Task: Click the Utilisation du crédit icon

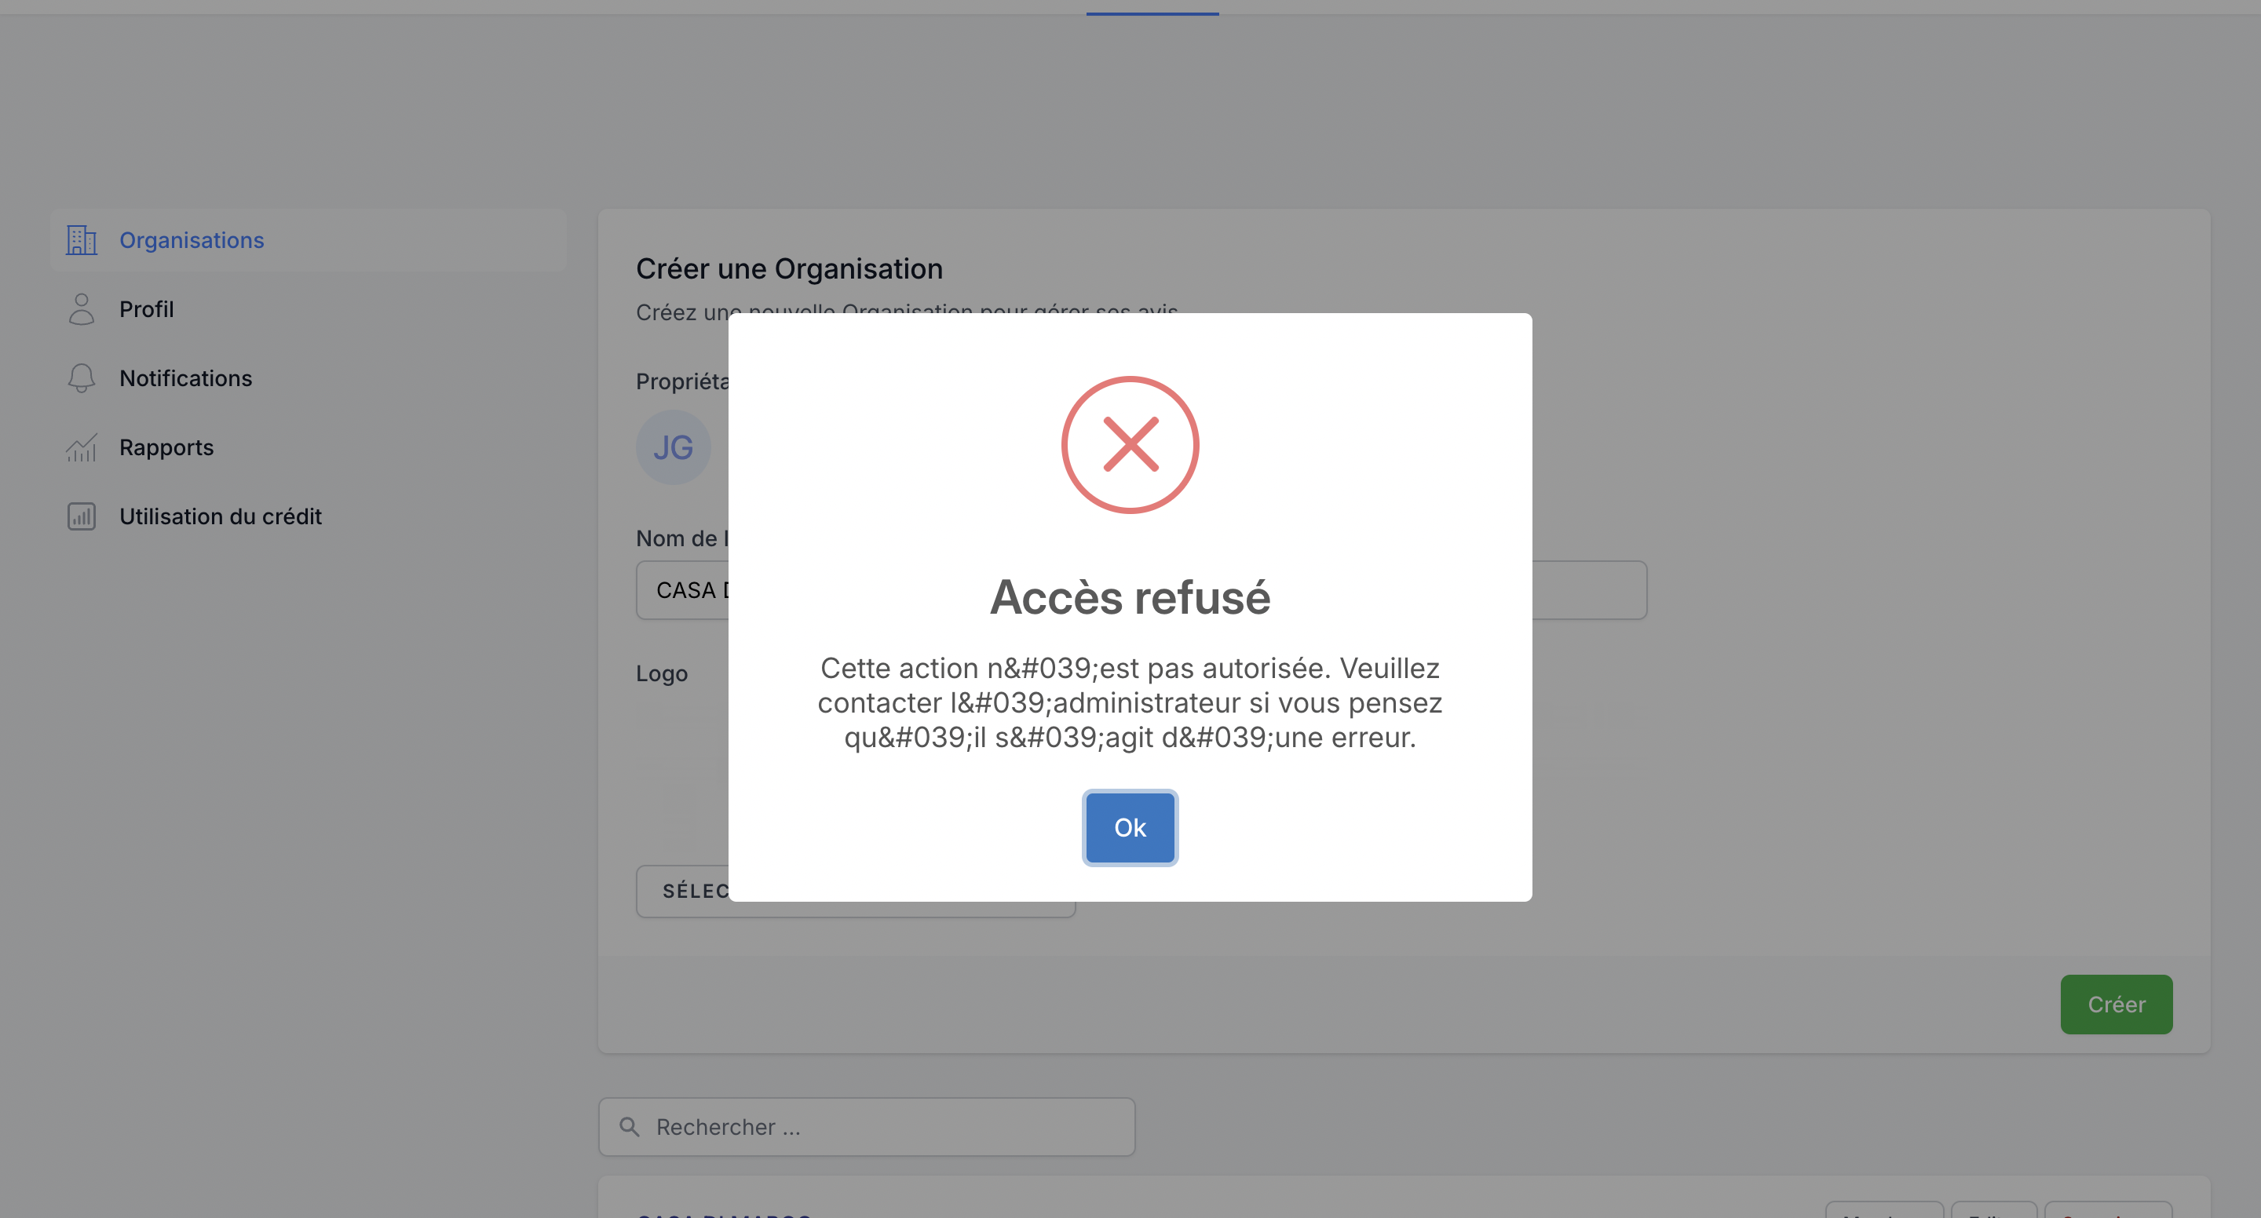Action: pos(82,516)
